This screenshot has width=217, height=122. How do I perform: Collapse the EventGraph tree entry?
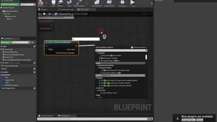click(1, 49)
